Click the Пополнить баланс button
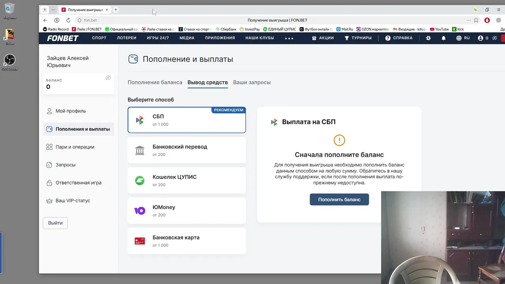This screenshot has height=284, width=505. pos(339,200)
